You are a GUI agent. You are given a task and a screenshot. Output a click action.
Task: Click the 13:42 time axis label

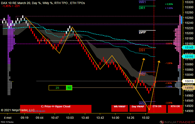(x=100, y=117)
